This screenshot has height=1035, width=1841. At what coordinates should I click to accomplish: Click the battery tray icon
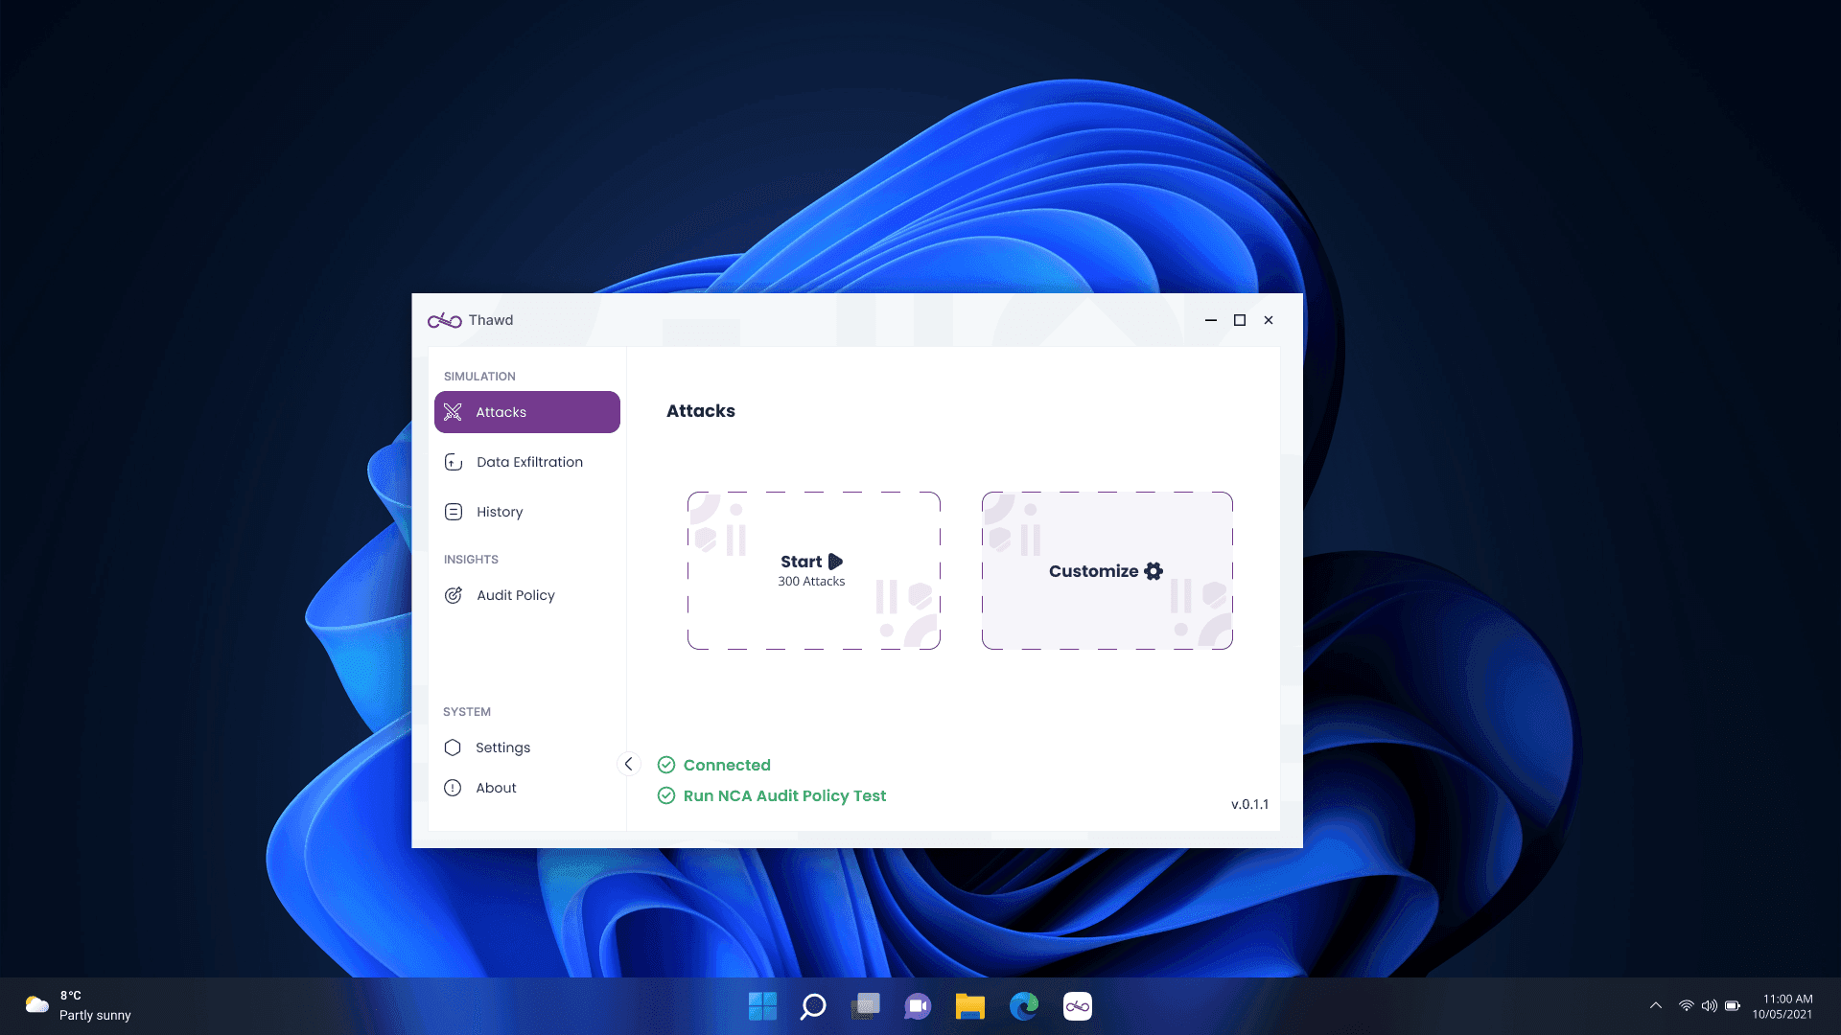[1733, 1006]
